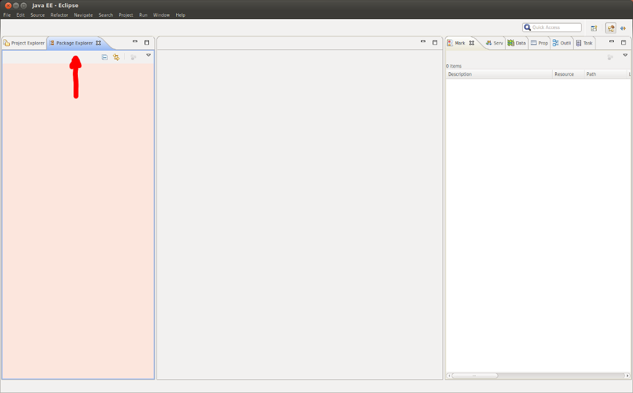Screen dimensions: 633x393
Task: Close the Package Explorer tab
Action: (98, 43)
